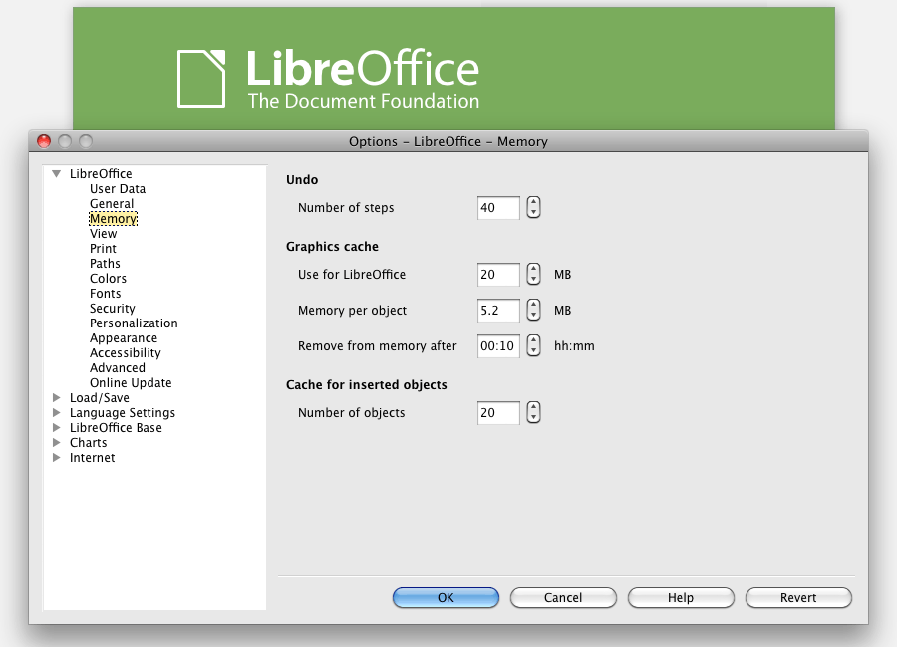Select the LibreOffice Base label
The width and height of the screenshot is (897, 647).
point(116,427)
